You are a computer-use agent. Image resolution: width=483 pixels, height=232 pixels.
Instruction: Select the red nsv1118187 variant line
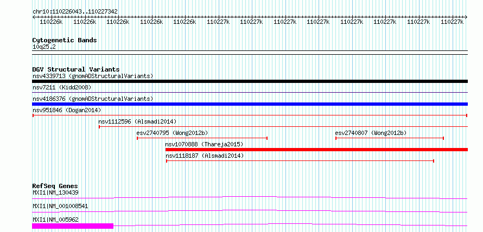click(300, 161)
